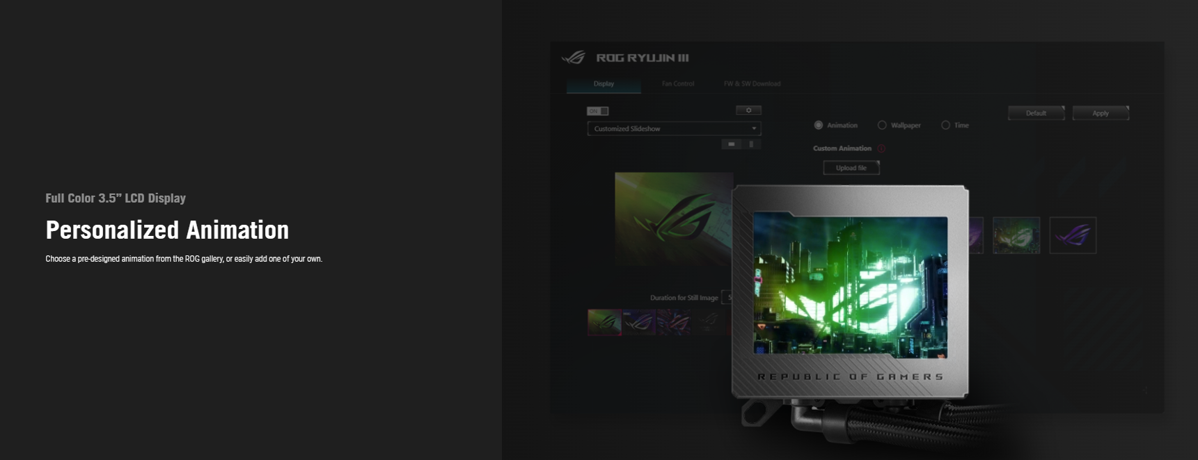The height and width of the screenshot is (460, 1198).
Task: Select second purple ROG slideshow thumbnail
Action: (x=639, y=322)
